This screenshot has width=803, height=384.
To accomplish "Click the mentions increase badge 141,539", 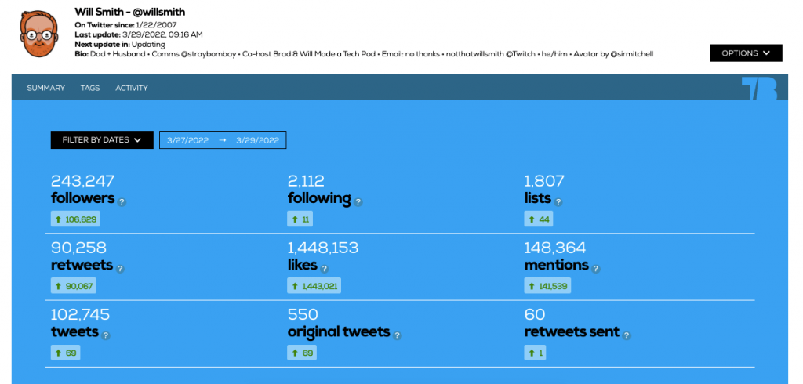I will click(547, 286).
